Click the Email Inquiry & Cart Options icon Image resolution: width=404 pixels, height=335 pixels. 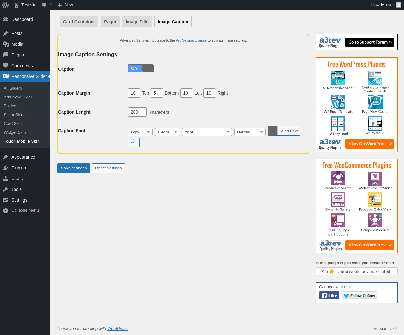pos(338,220)
